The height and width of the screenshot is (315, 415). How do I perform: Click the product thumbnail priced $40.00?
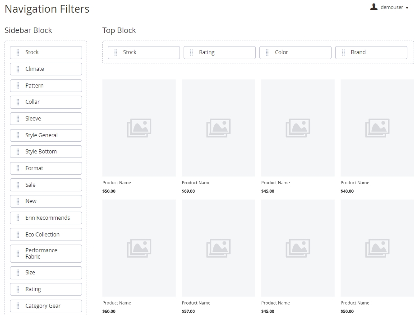click(377, 128)
